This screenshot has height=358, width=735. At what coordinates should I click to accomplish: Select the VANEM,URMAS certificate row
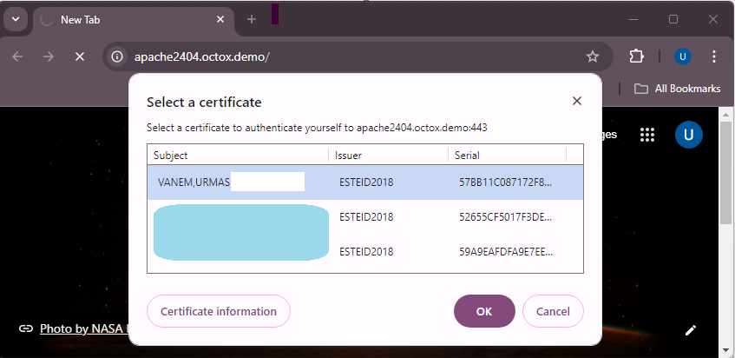tap(365, 182)
